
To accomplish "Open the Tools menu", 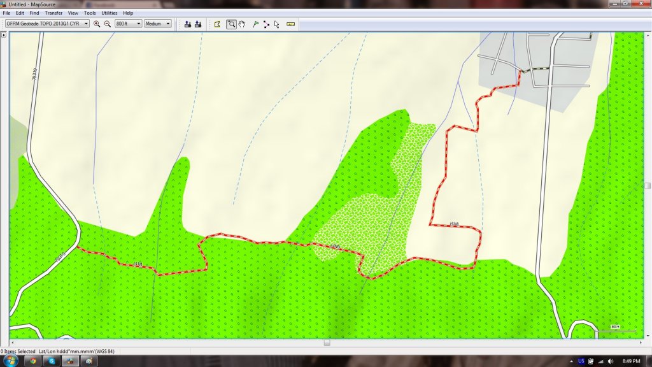I will coord(90,13).
